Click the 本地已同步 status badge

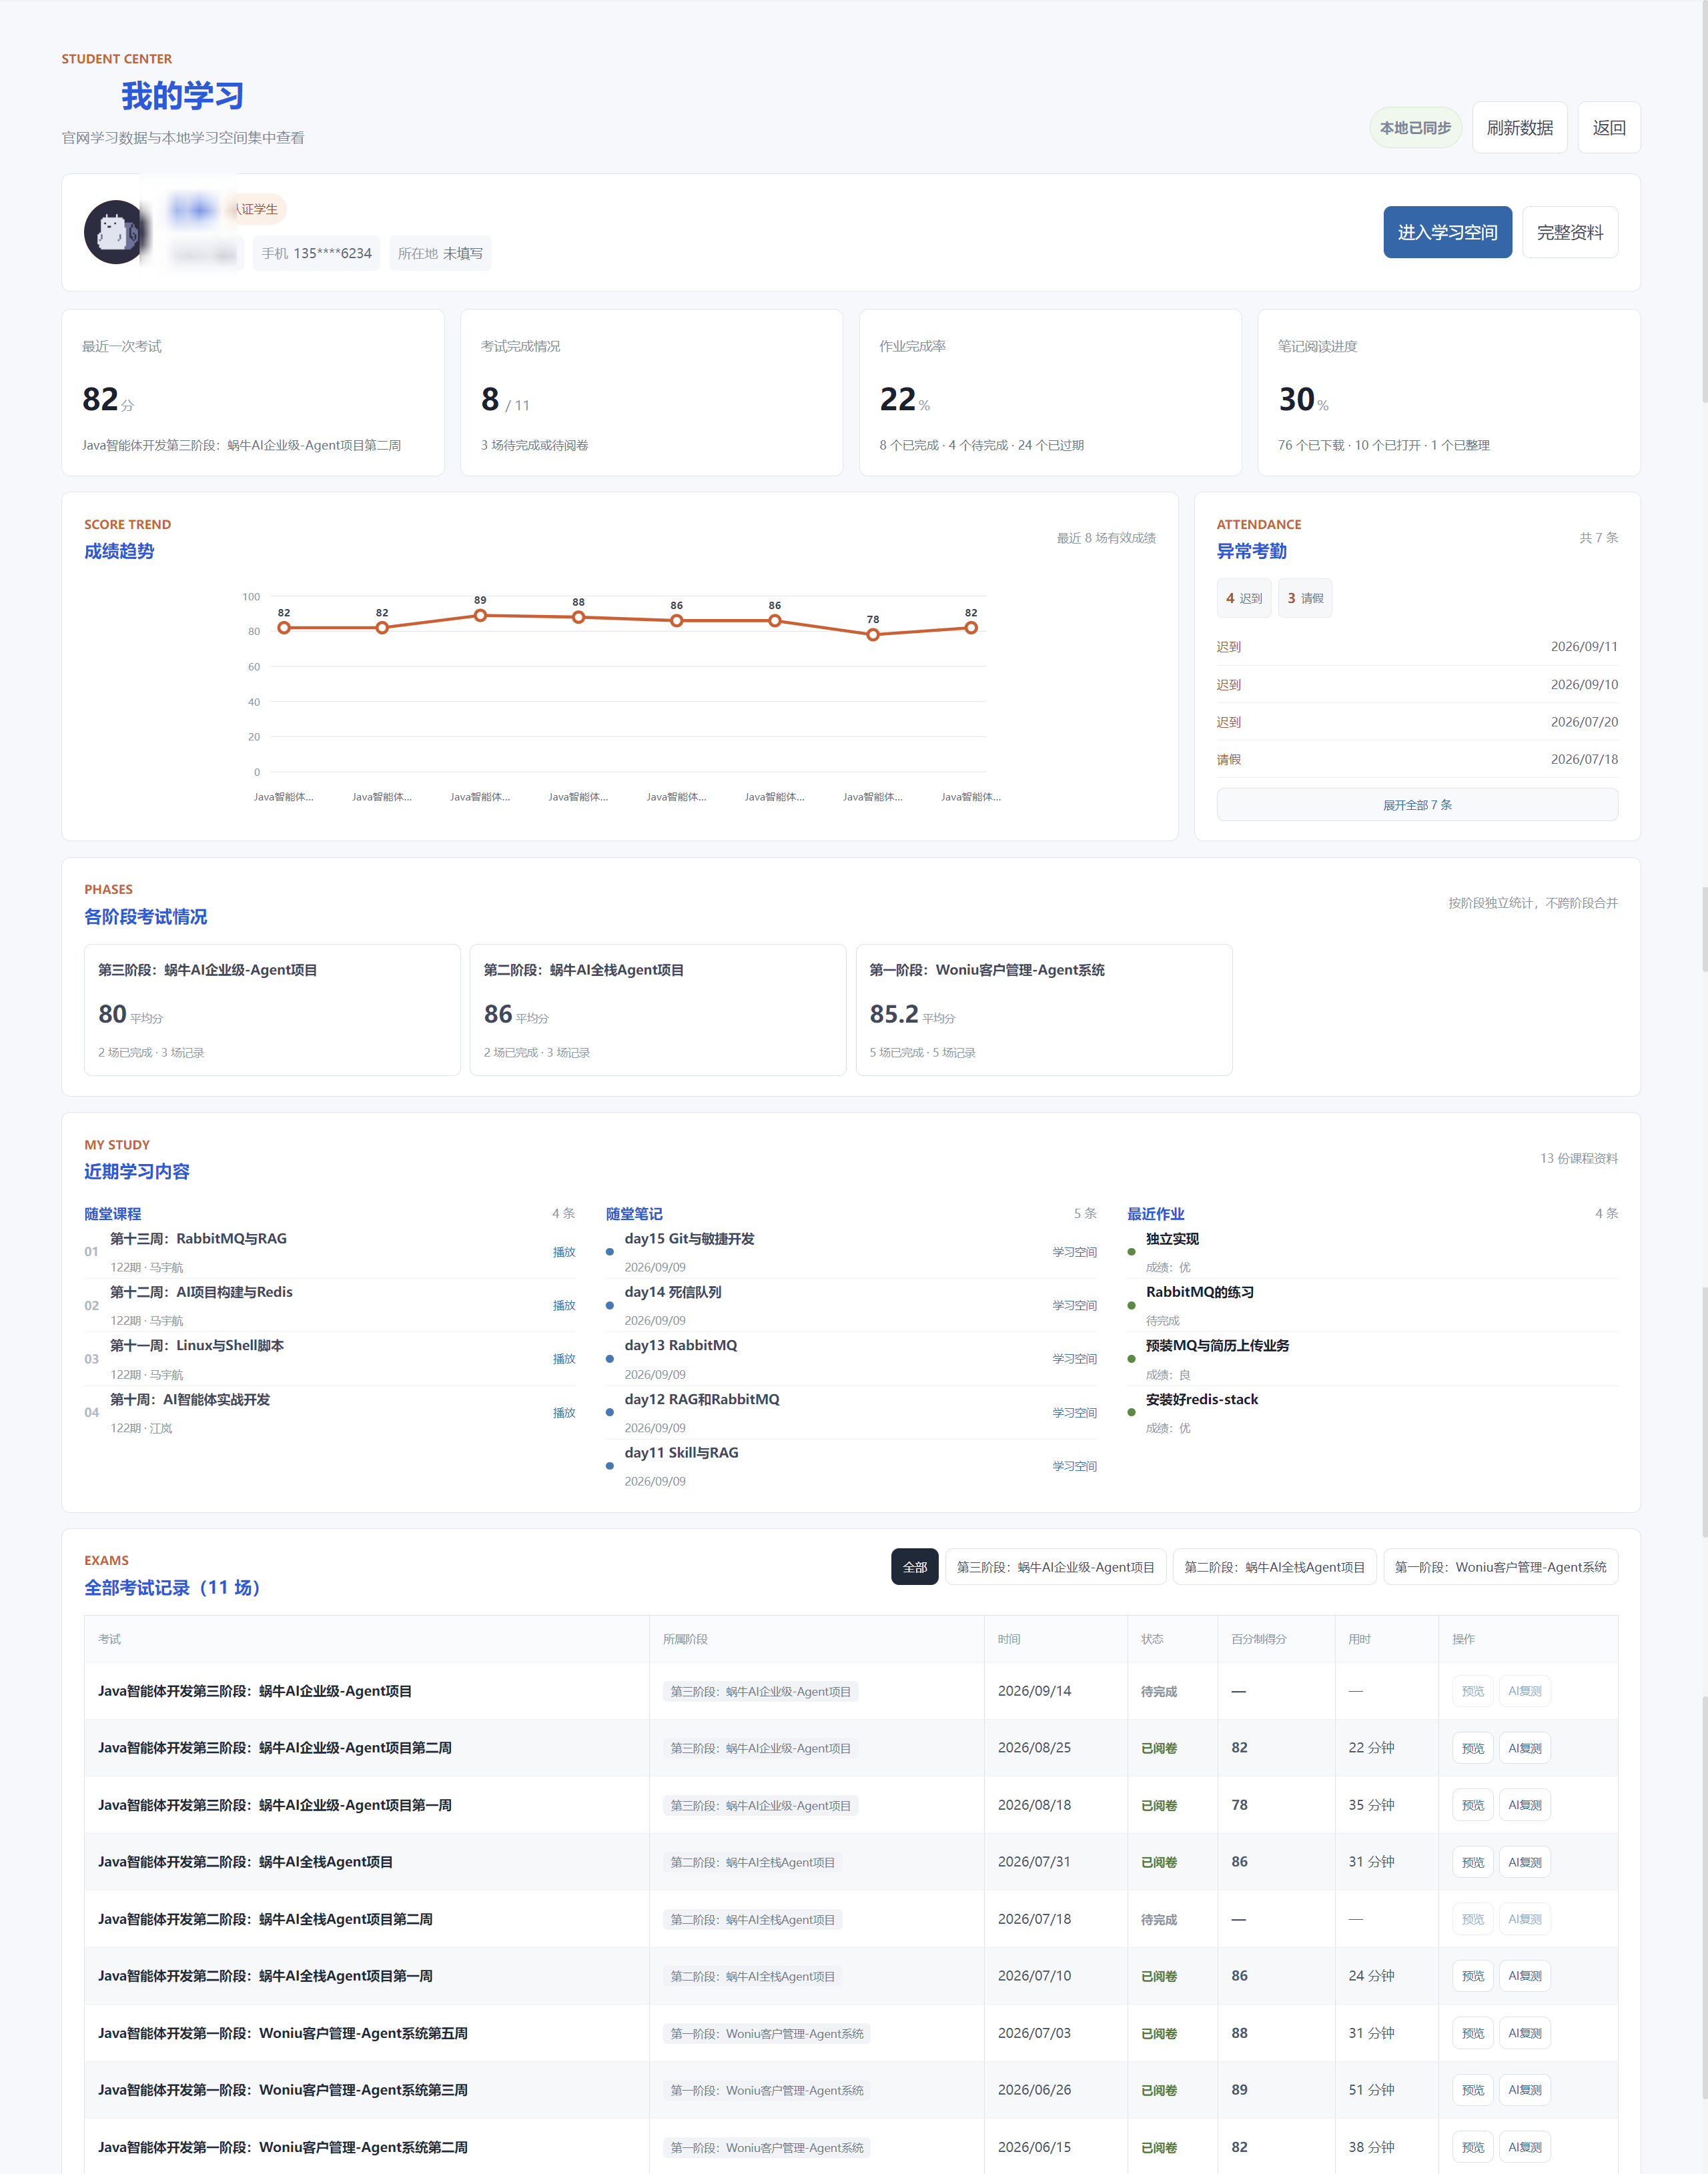[x=1415, y=127]
